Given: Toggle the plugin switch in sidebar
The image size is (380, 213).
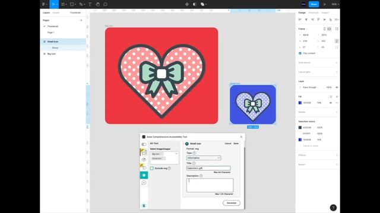Looking at the screenshot, I should pyautogui.click(x=144, y=144).
